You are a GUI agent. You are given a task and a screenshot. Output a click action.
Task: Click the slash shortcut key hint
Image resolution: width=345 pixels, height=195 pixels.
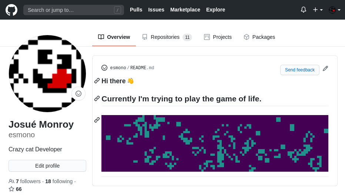pyautogui.click(x=117, y=10)
